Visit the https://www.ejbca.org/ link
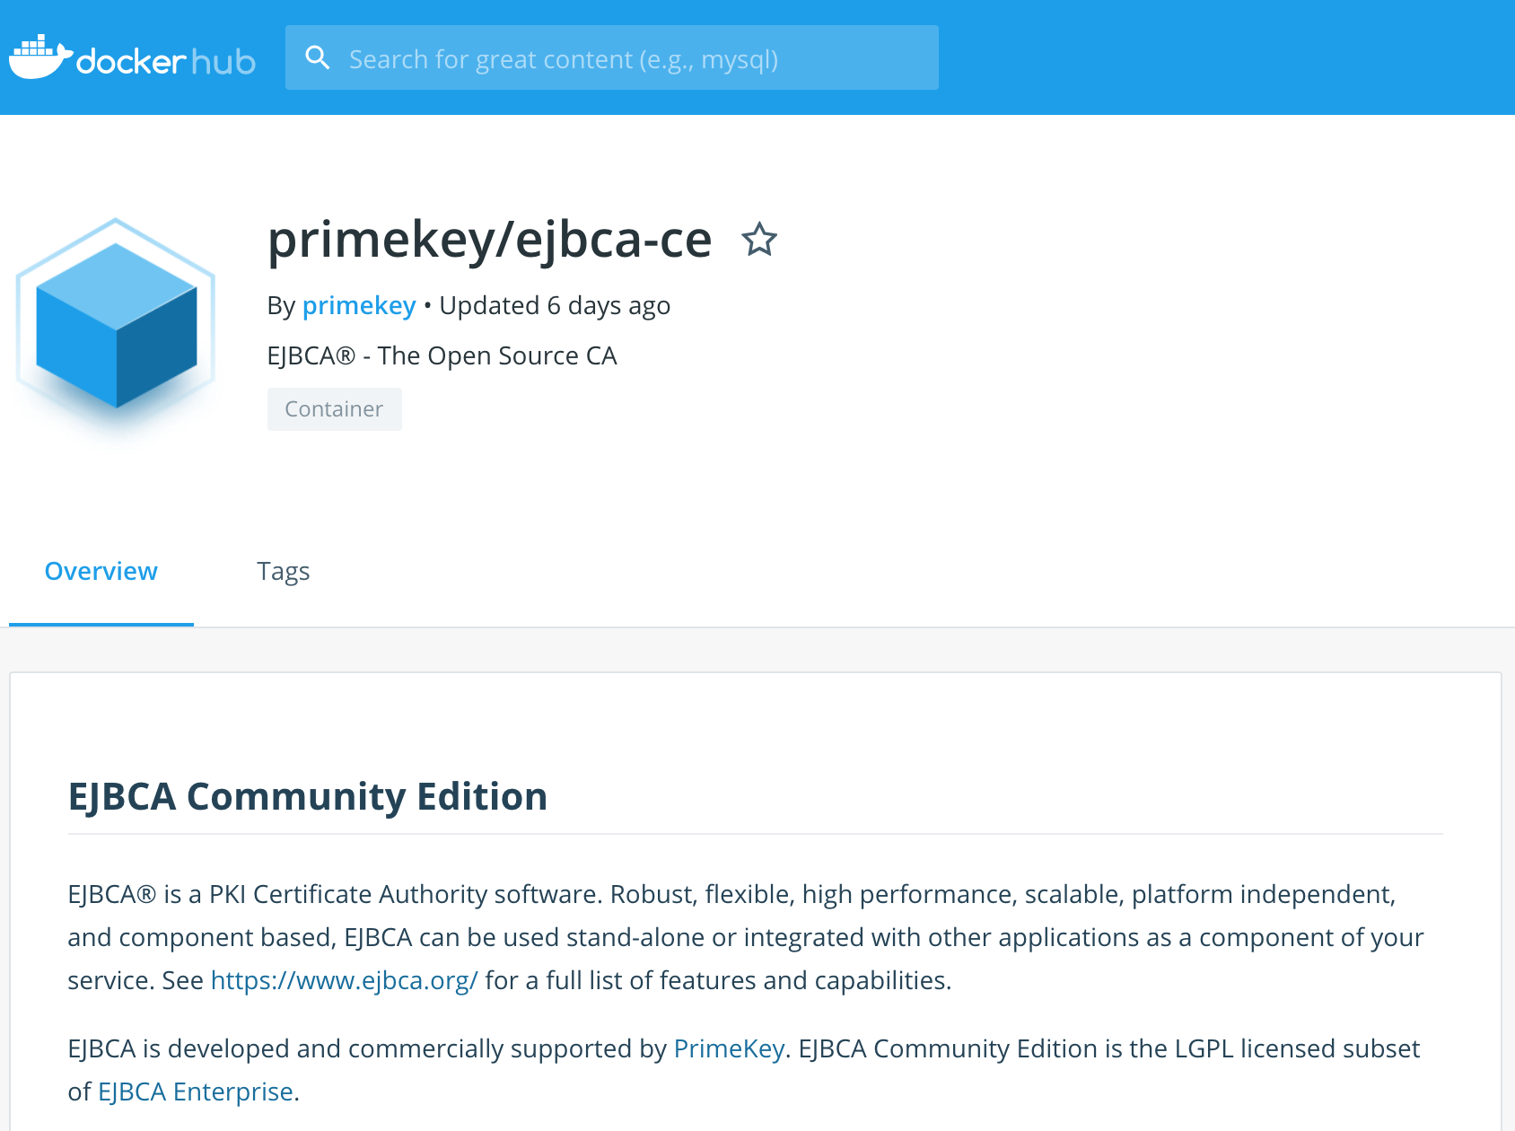1515x1131 pixels. tap(345, 980)
